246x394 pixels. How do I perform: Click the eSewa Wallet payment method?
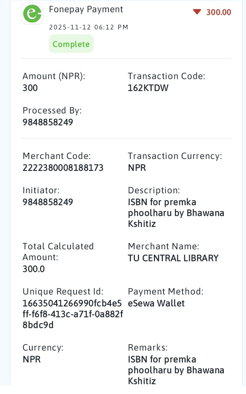point(156,303)
